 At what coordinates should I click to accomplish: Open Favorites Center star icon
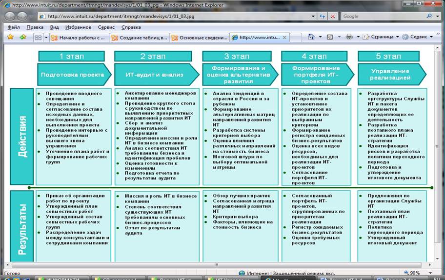click(10, 37)
